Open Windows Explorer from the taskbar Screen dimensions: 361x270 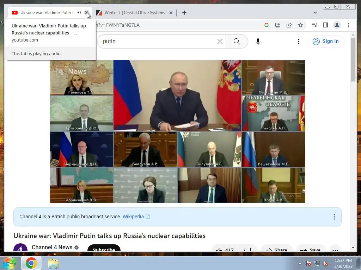53,263
